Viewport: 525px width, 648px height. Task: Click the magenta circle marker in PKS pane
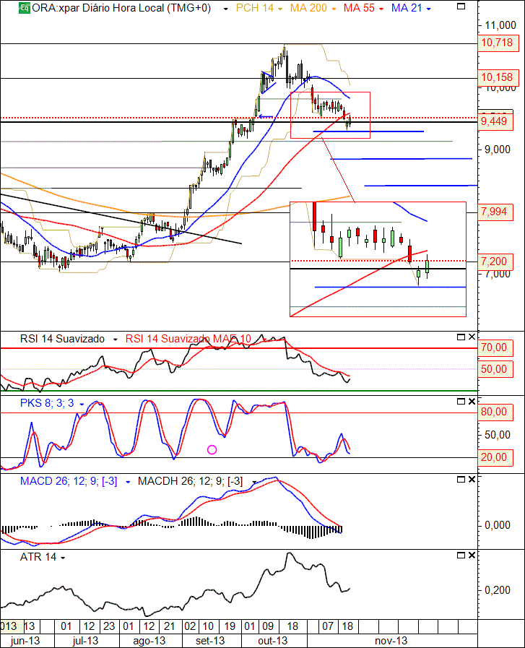point(212,449)
